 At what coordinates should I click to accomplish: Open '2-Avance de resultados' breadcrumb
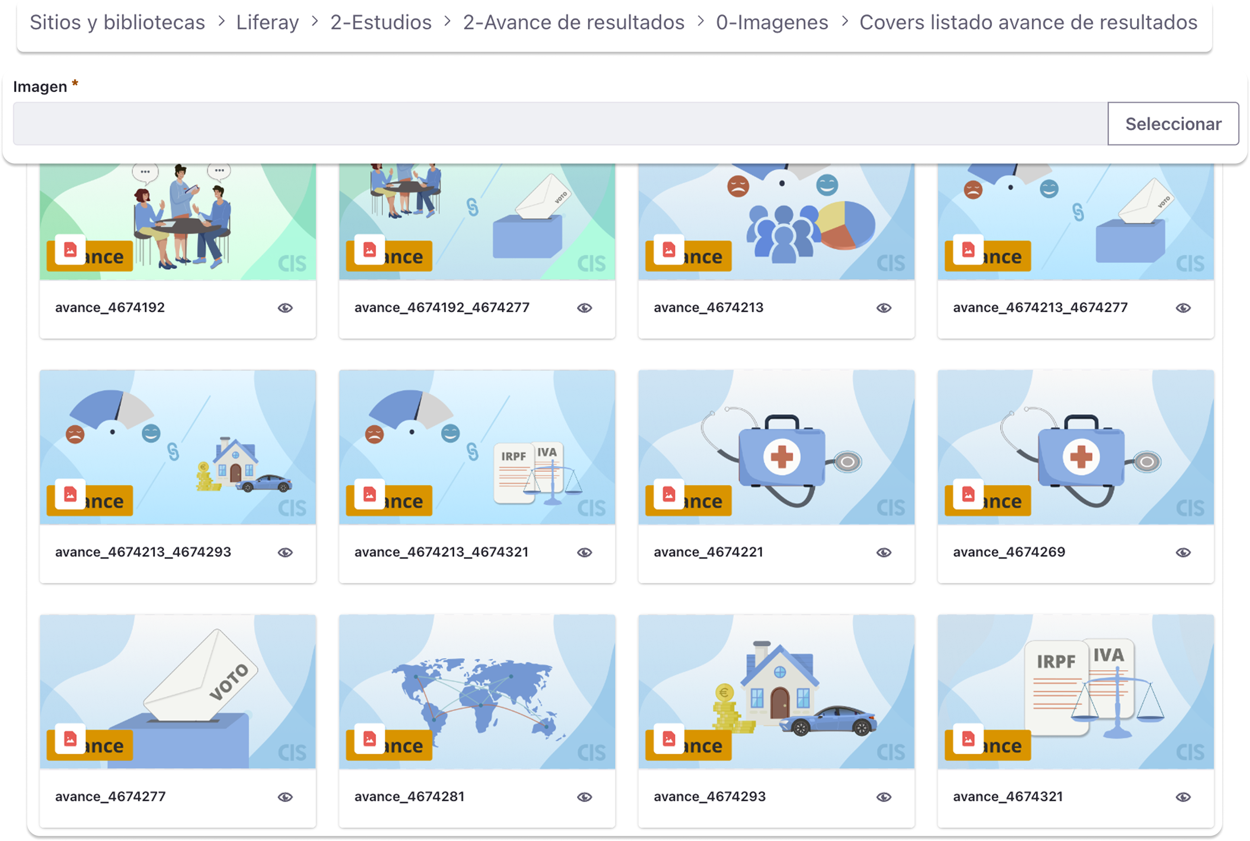coord(574,22)
